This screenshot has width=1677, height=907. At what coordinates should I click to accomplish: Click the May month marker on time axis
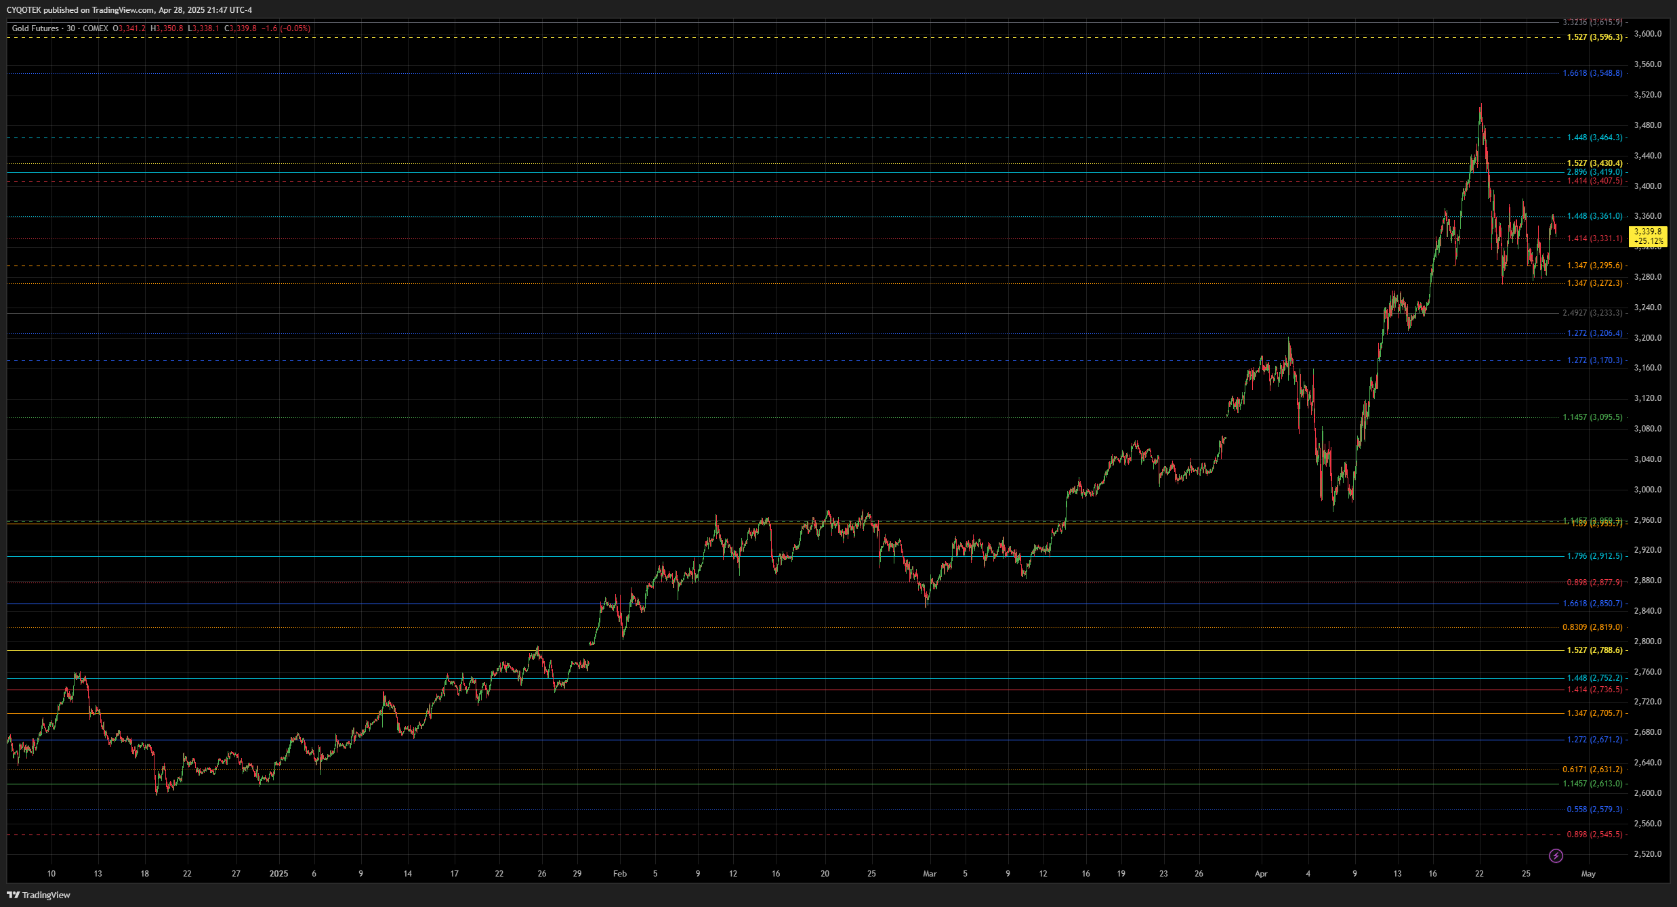[x=1588, y=874]
